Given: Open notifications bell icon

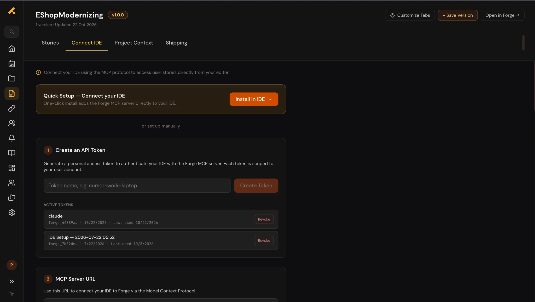Looking at the screenshot, I should [12, 138].
